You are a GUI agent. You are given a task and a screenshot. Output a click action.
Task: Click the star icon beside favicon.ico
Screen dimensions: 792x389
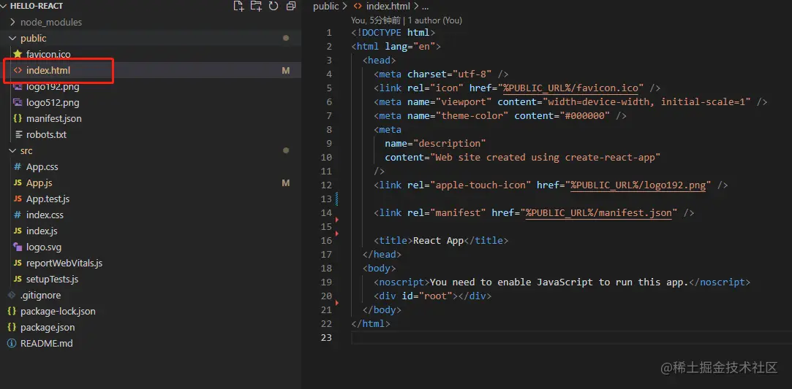tap(18, 55)
